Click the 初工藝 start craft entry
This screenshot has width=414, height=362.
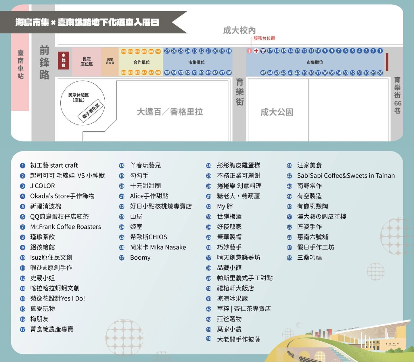[54, 165]
